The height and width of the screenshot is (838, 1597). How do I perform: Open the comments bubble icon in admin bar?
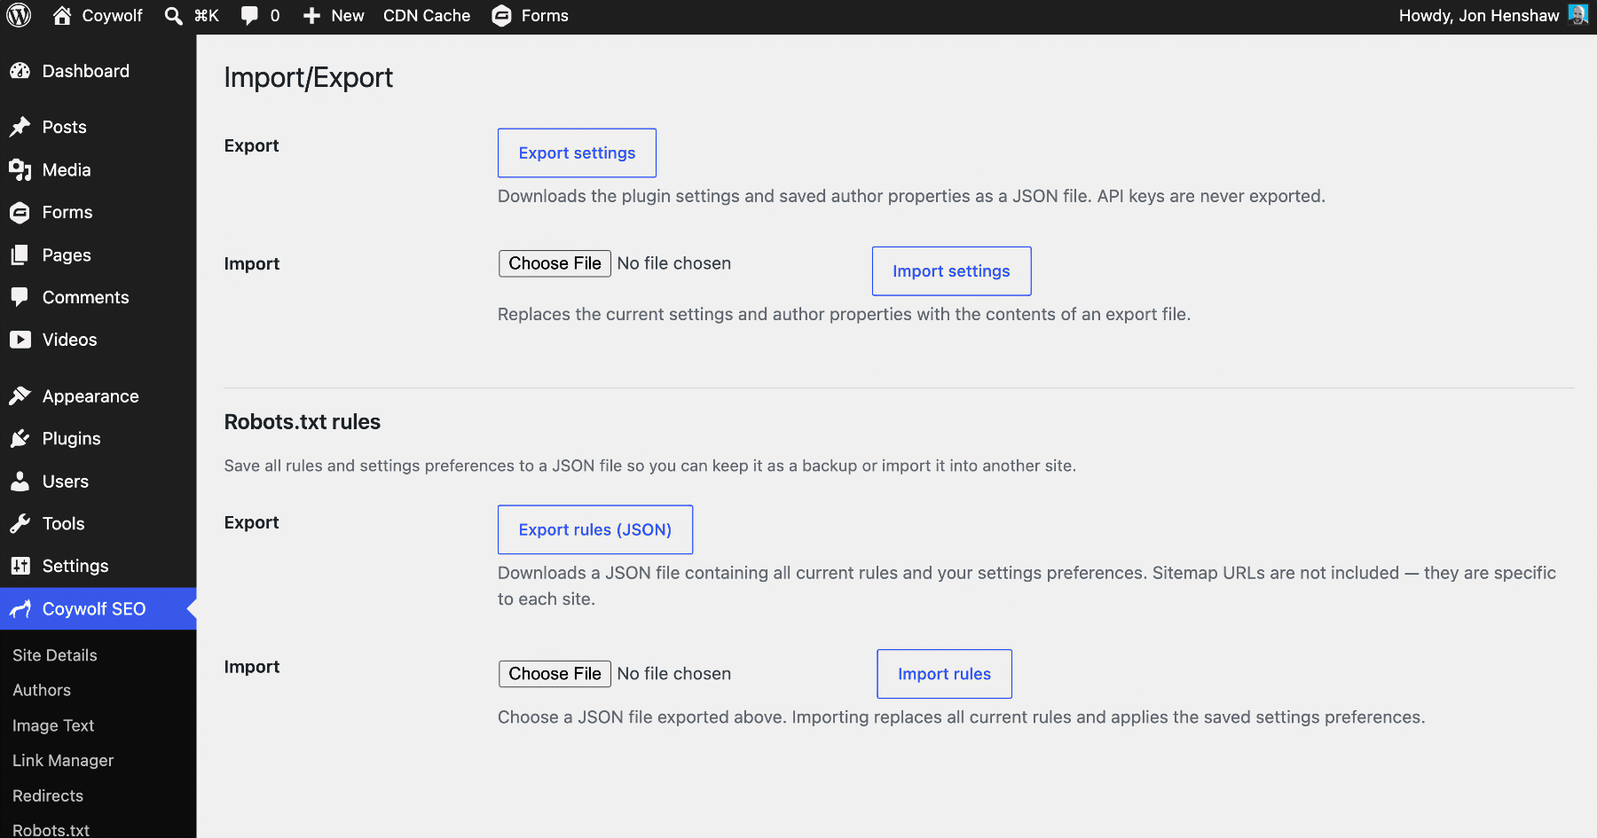pos(250,16)
